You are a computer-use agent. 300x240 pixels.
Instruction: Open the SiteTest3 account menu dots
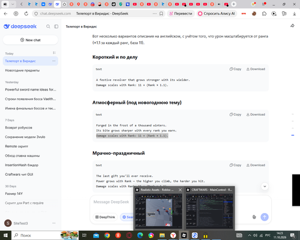tap(54, 223)
